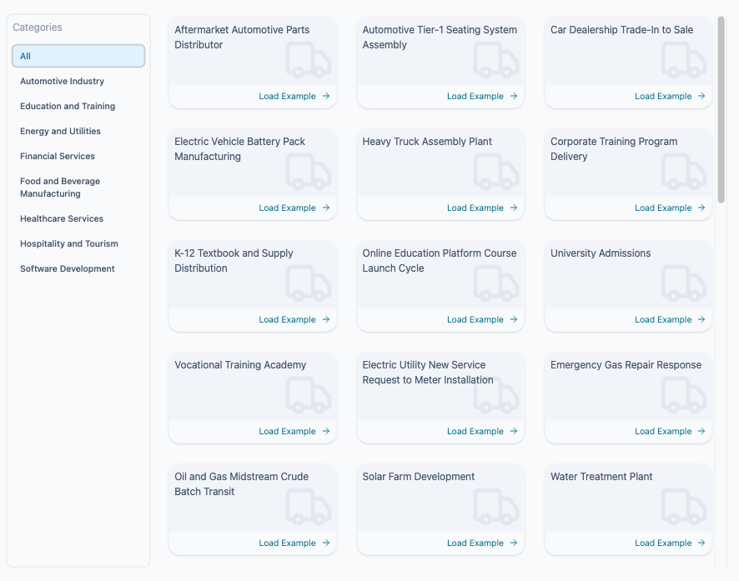The width and height of the screenshot is (739, 581).
Task: Select the Healthcare Services category filter
Action: tap(60, 218)
